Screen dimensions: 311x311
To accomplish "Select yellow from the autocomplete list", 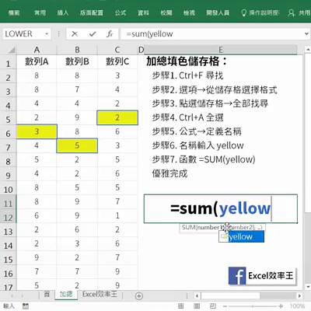I will point(241,236).
